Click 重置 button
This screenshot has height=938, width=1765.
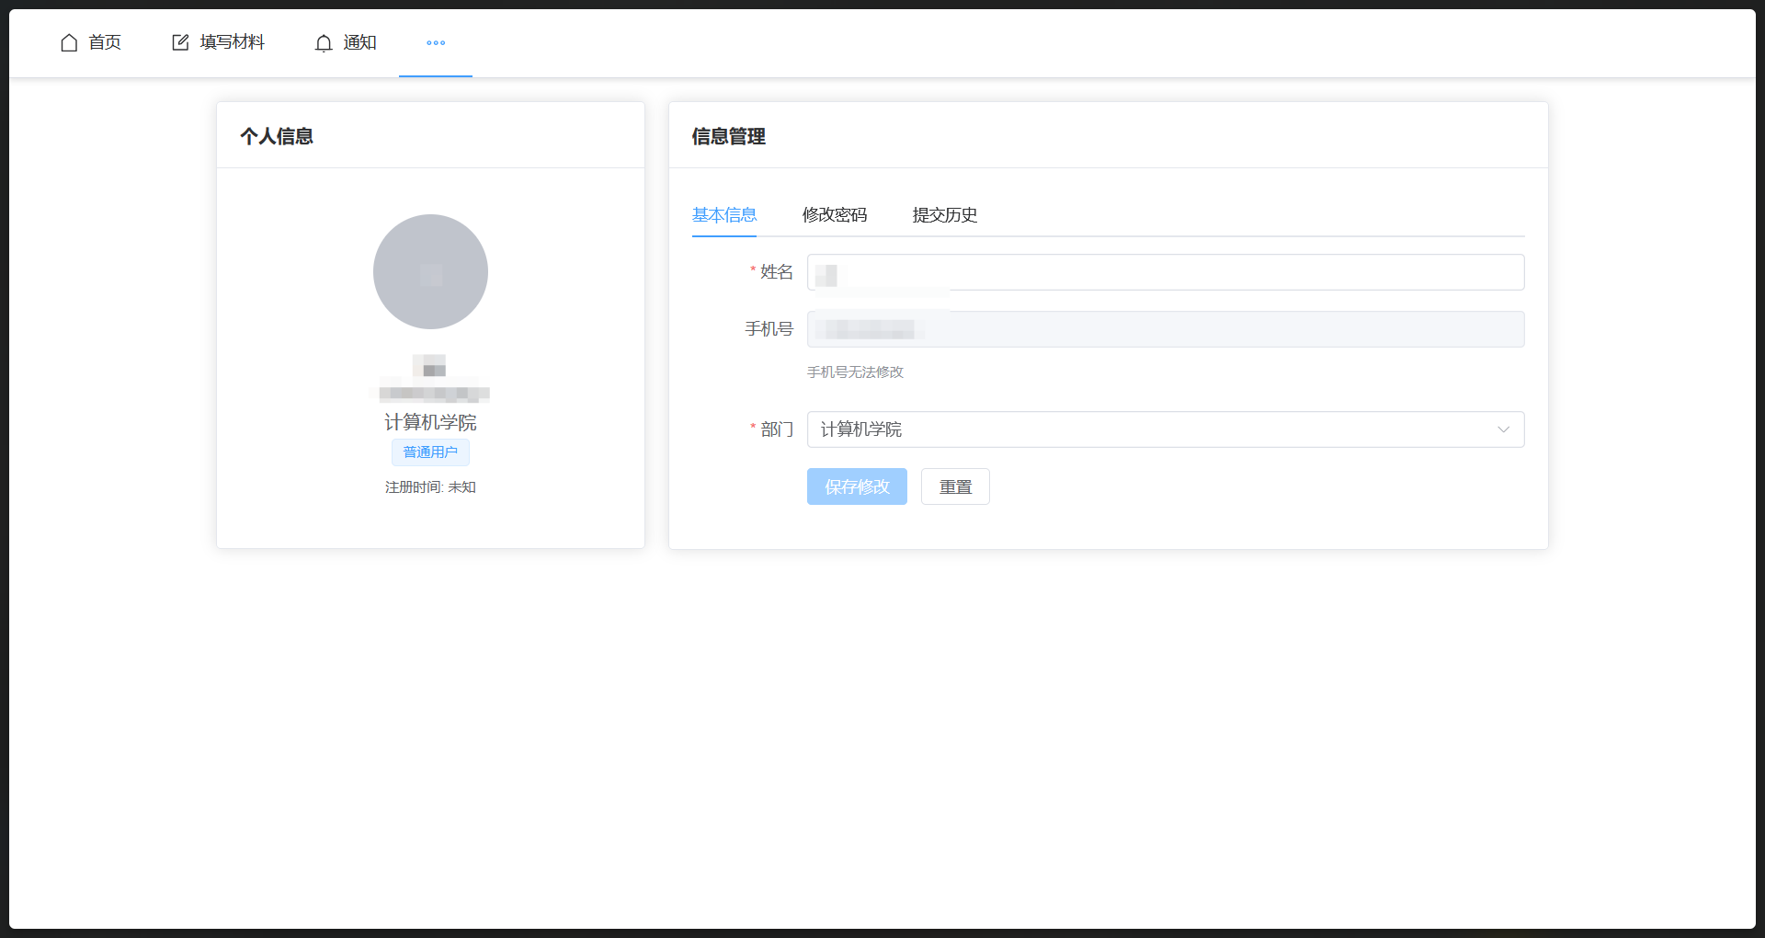click(955, 486)
